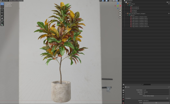170x104 pixels.
Task: Pick the Rotate tool
Action: (x=2, y=13)
